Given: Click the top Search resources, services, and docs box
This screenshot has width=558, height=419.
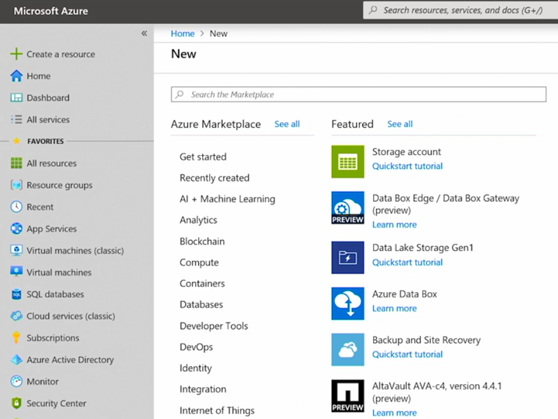Looking at the screenshot, I should (x=460, y=10).
